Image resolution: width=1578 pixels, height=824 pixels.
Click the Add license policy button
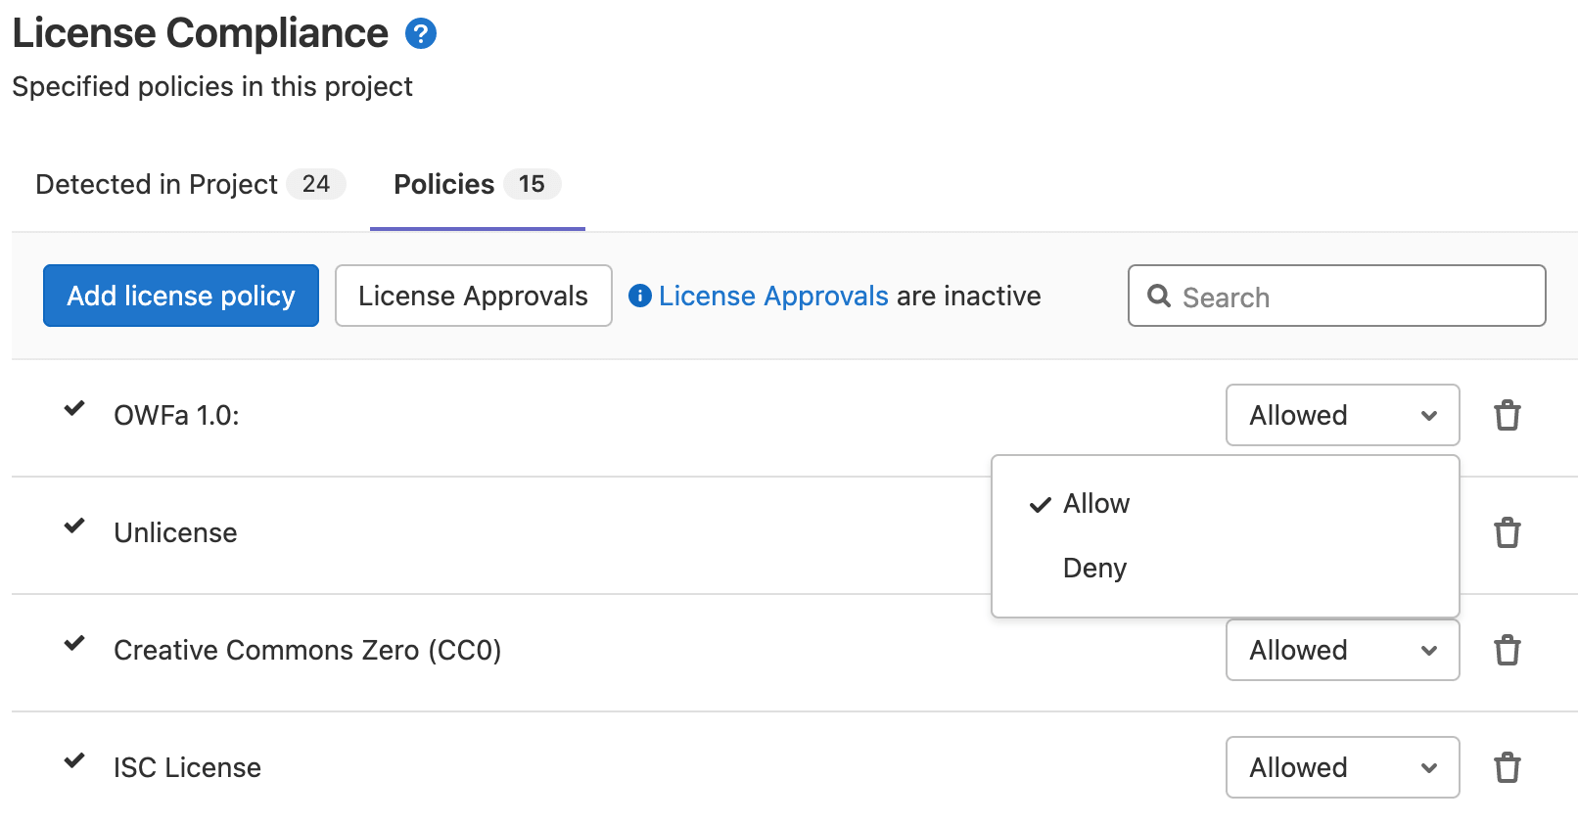(180, 296)
